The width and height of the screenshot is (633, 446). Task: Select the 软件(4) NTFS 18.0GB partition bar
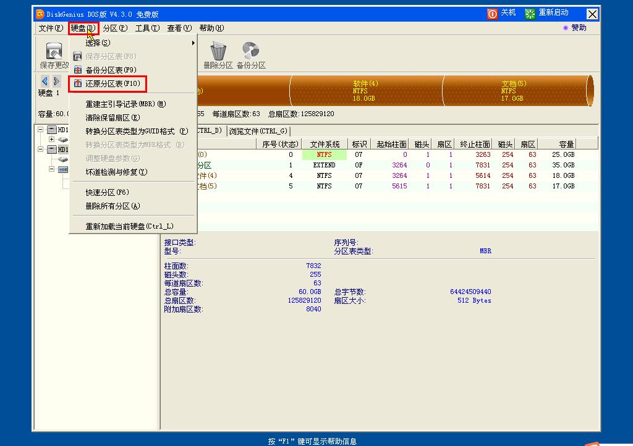[x=366, y=91]
